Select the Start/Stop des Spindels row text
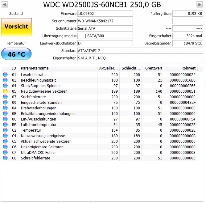Viewport: 206px width, 203px height. (41, 86)
